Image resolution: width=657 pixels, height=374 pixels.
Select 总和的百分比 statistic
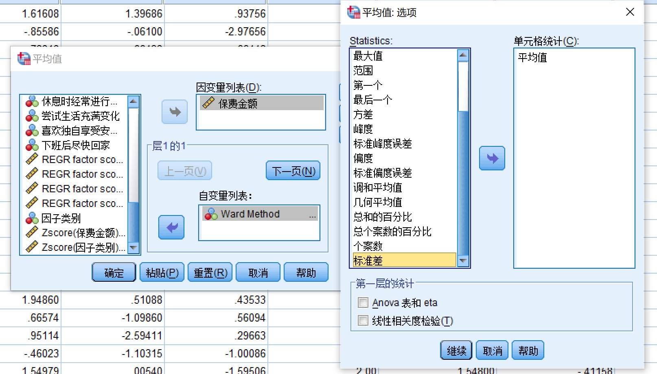point(404,217)
